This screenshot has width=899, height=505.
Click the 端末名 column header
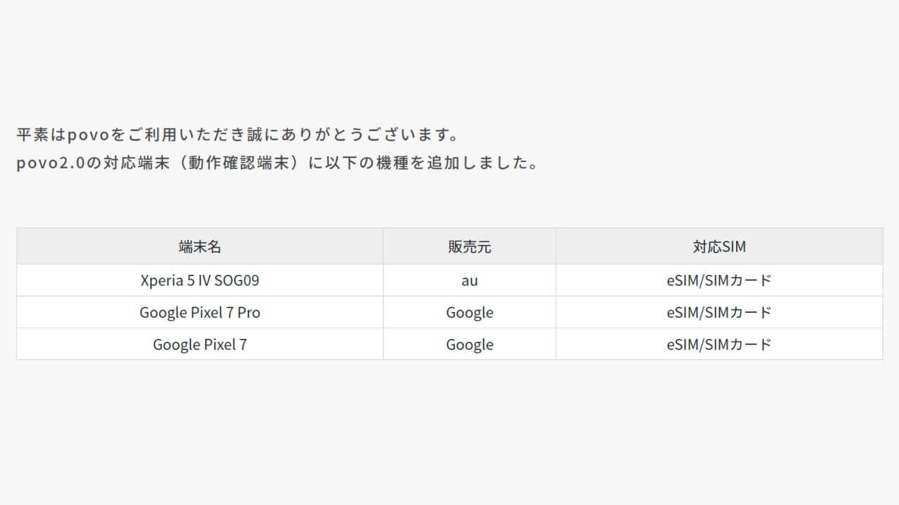coord(200,247)
